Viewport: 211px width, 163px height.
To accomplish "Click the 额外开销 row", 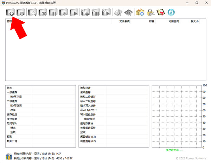I will tap(40, 141).
